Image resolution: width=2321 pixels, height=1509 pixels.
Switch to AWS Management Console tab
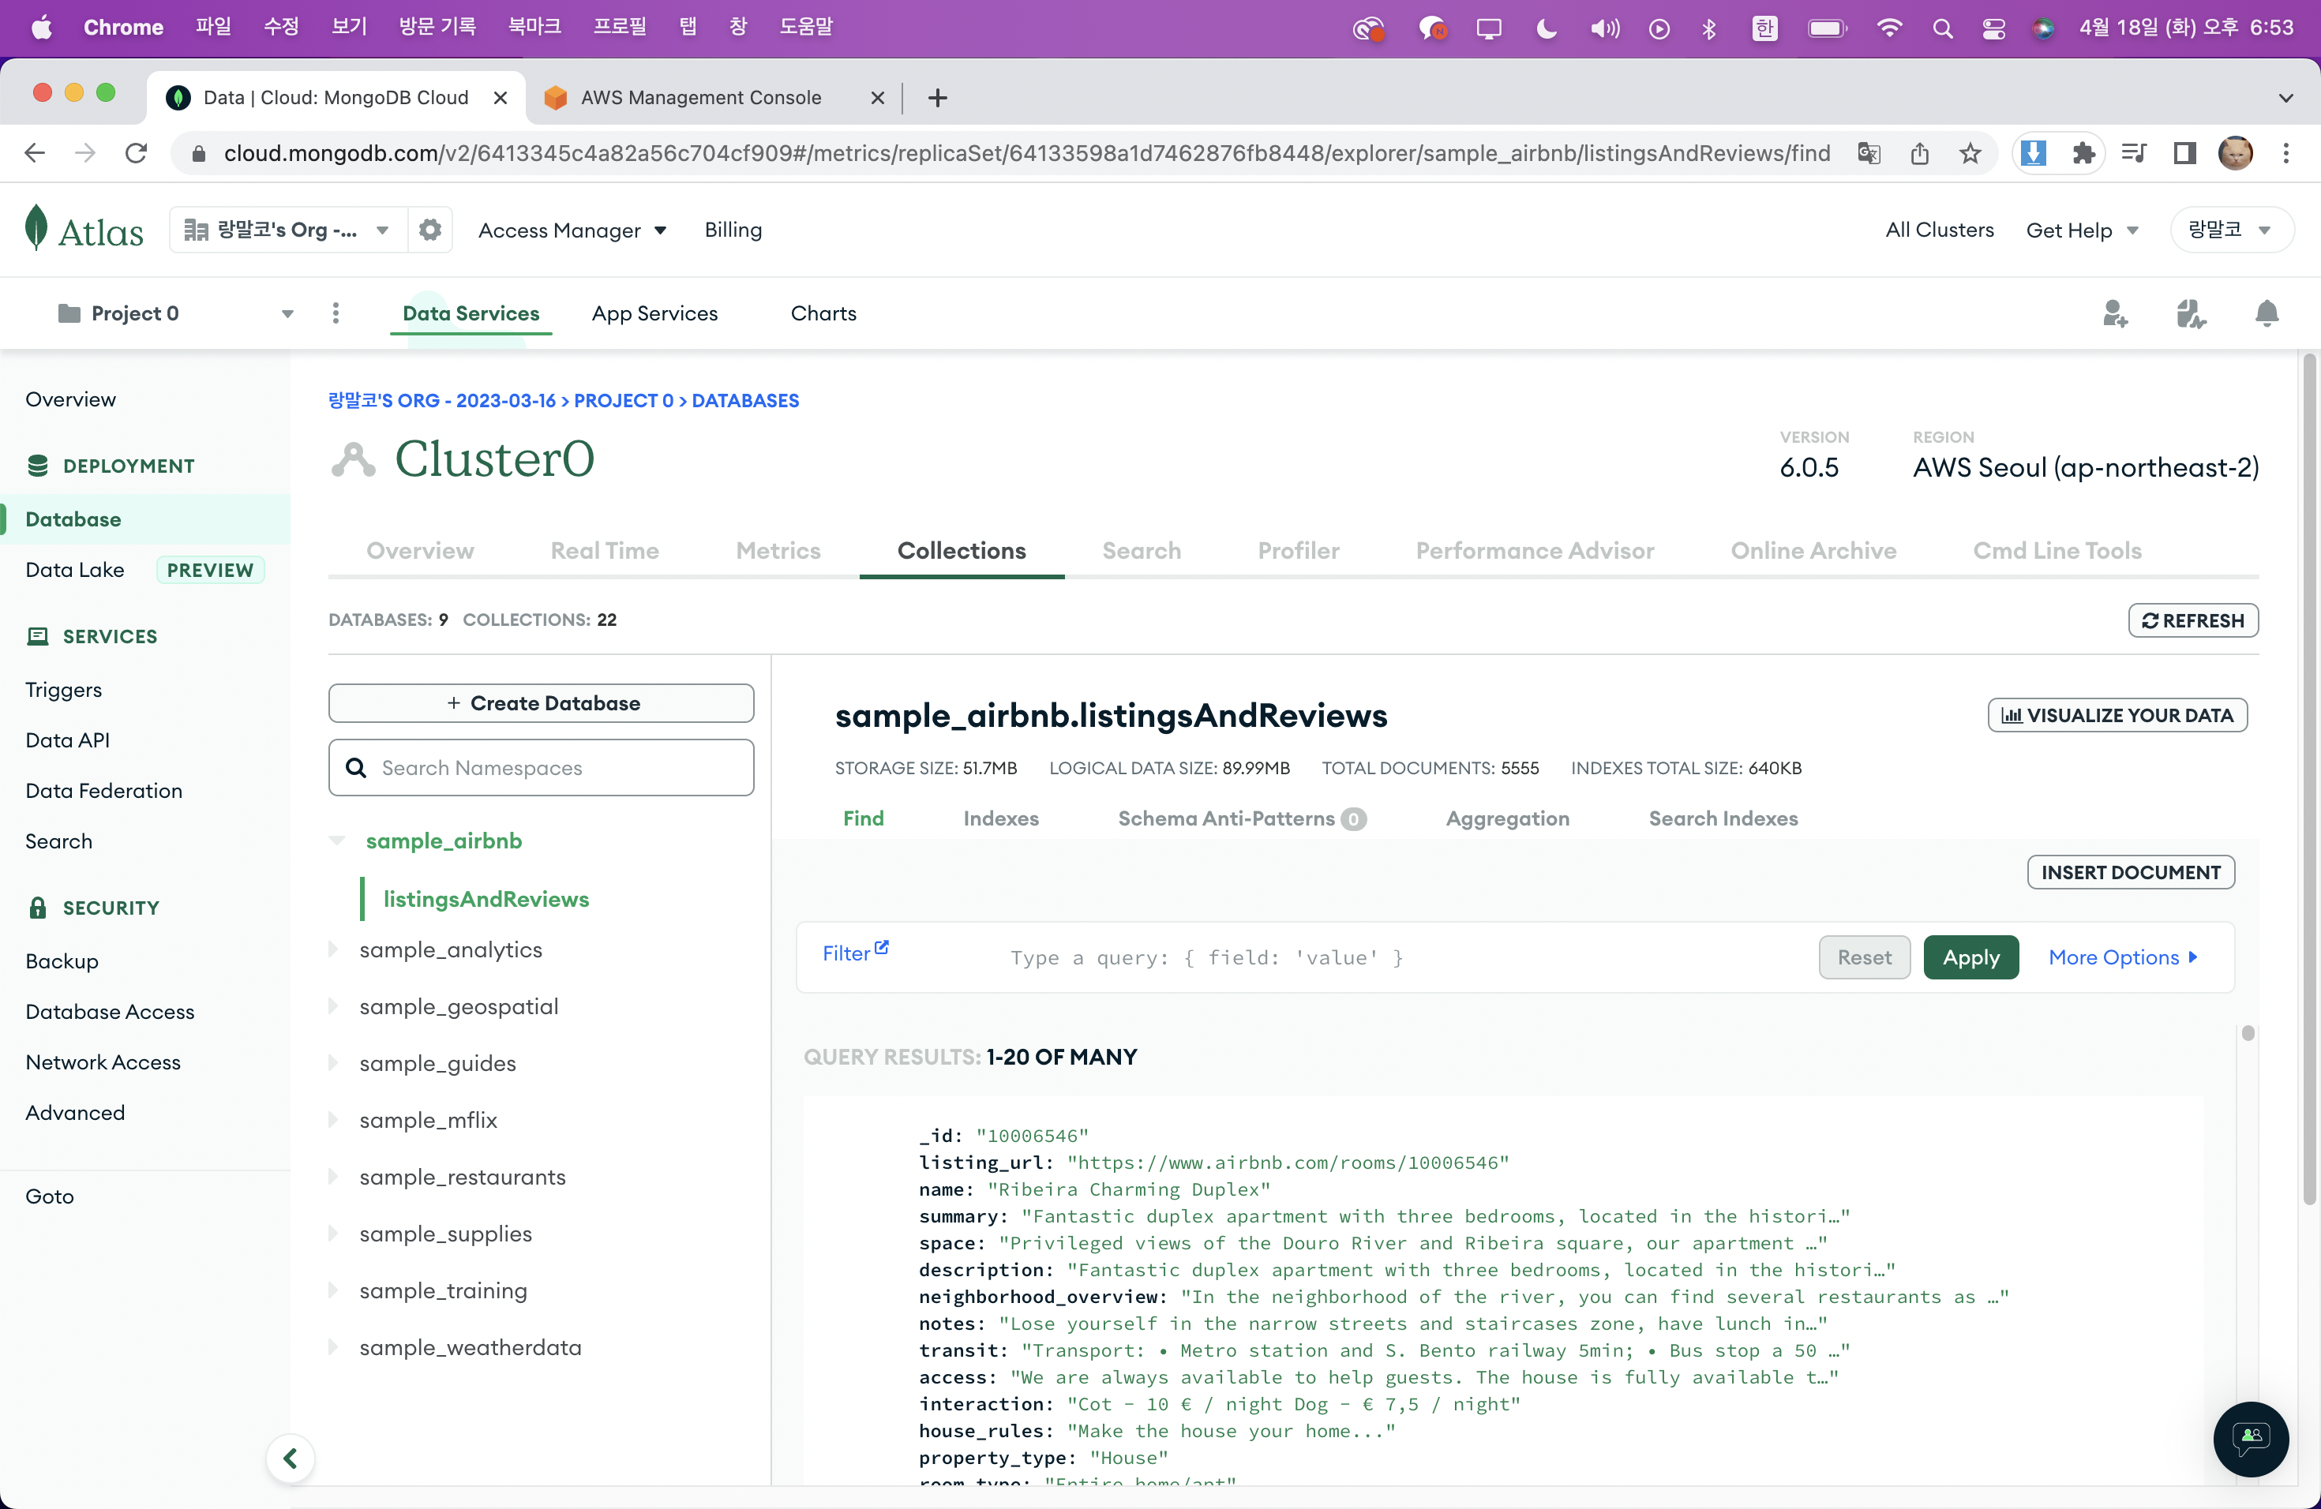(701, 98)
